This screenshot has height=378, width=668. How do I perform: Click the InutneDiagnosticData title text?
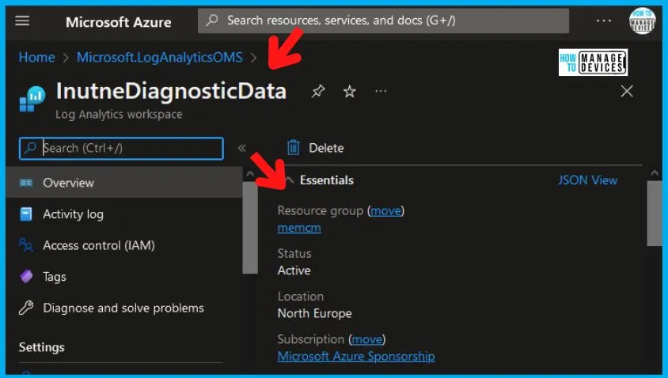[171, 91]
